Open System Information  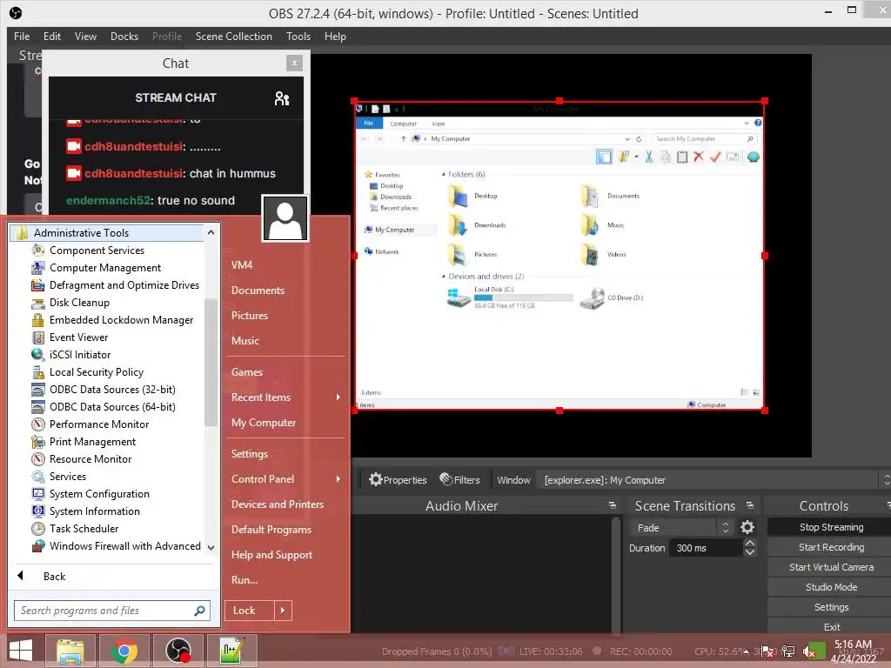[86, 511]
